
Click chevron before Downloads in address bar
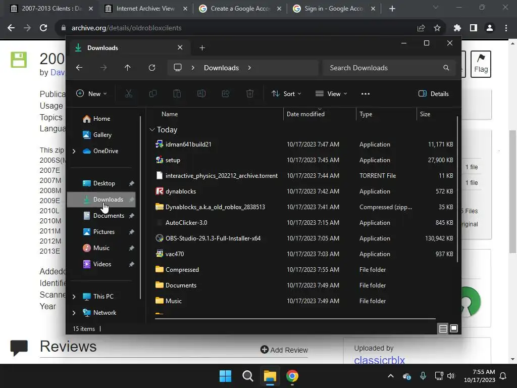tap(193, 68)
